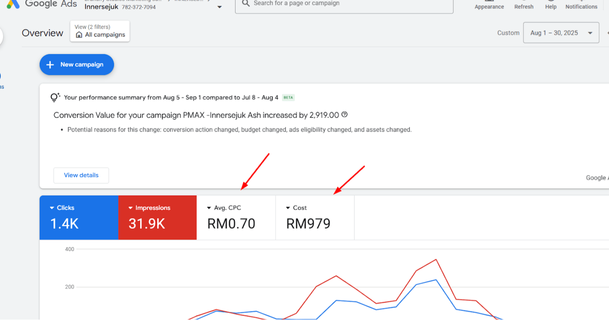Select the Cost metric card
Image resolution: width=609 pixels, height=320 pixels.
315,217
